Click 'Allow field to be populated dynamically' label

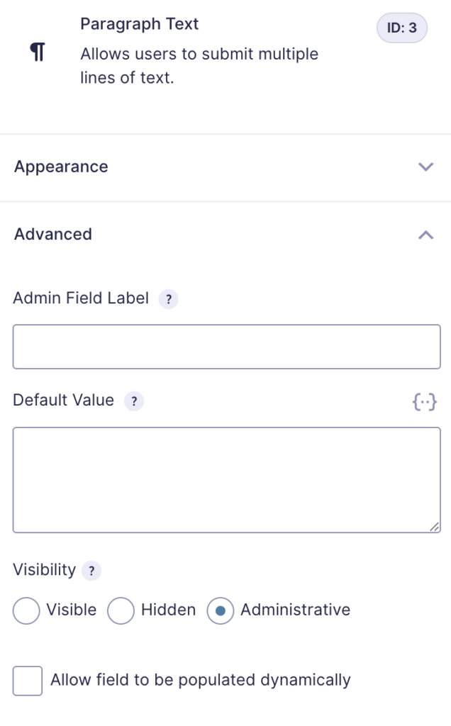click(201, 680)
